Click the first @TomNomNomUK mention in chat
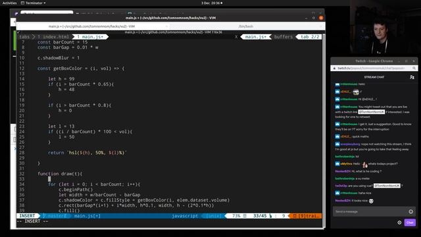This screenshot has height=237, width=421. pyautogui.click(x=372, y=112)
